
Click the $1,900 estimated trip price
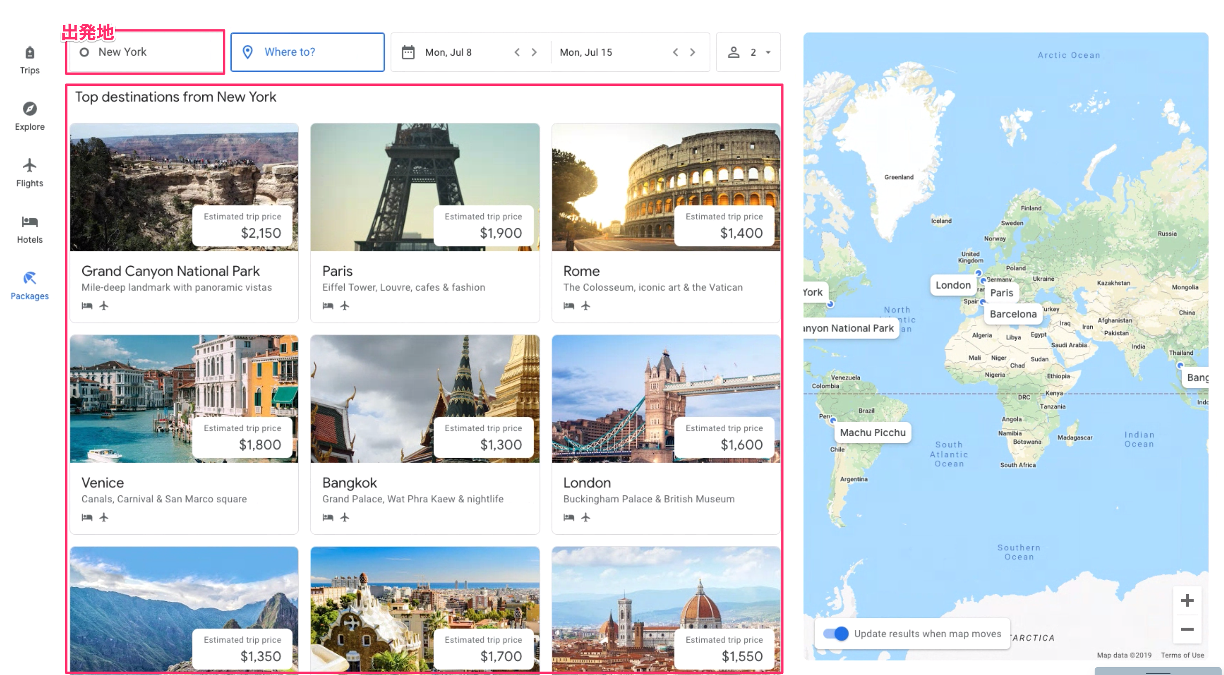(501, 233)
